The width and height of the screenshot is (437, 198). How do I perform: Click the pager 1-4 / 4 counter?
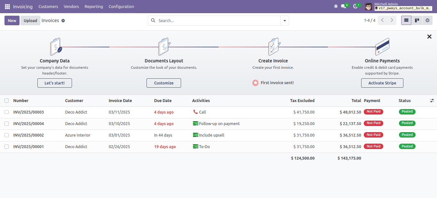pyautogui.click(x=369, y=20)
